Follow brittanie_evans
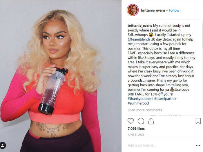Viewport: 203px width, 152px height. point(174,10)
